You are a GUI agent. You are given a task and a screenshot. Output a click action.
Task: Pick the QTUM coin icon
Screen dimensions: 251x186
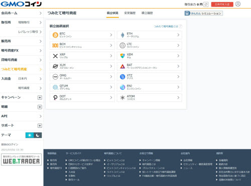point(55,87)
